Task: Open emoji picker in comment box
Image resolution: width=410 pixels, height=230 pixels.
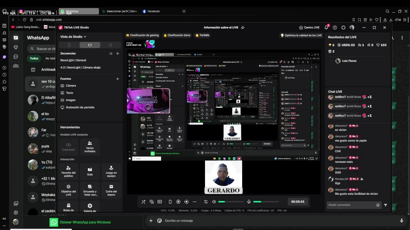Action: [378, 205]
